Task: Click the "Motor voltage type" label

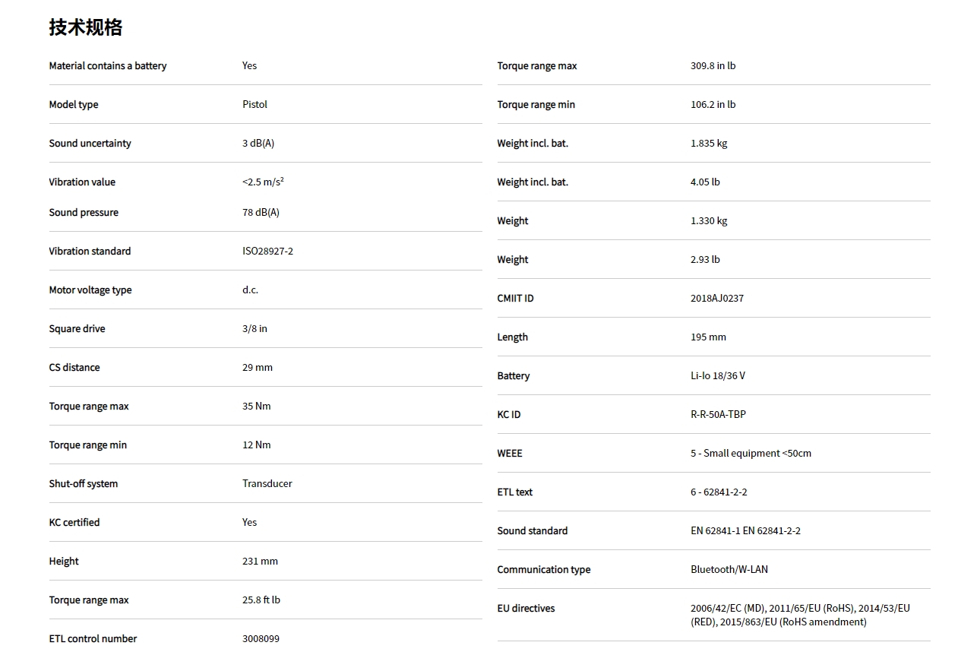Action: pyautogui.click(x=90, y=290)
